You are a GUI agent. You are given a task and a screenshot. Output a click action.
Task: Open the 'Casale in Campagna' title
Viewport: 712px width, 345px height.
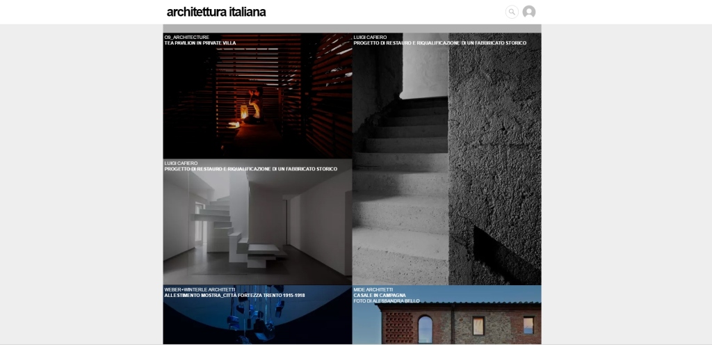point(380,296)
